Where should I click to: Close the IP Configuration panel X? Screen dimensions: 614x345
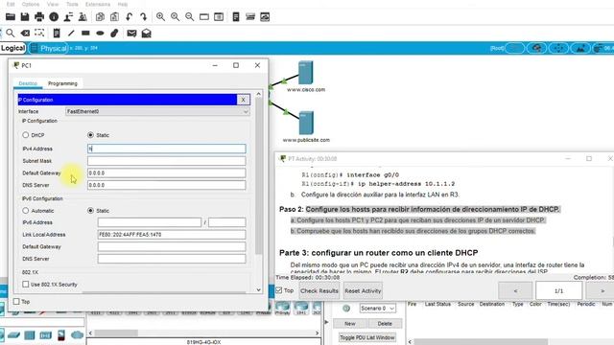(x=243, y=100)
